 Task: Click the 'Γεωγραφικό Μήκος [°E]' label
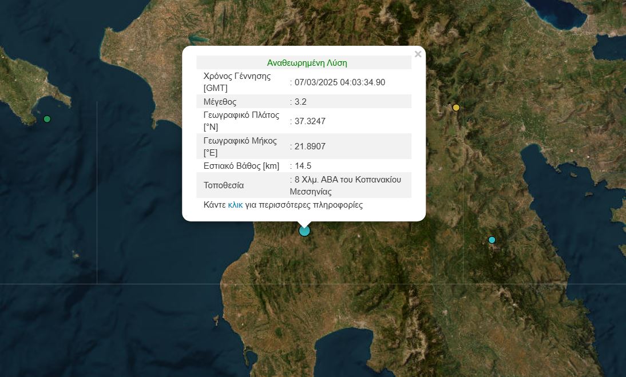click(x=240, y=146)
